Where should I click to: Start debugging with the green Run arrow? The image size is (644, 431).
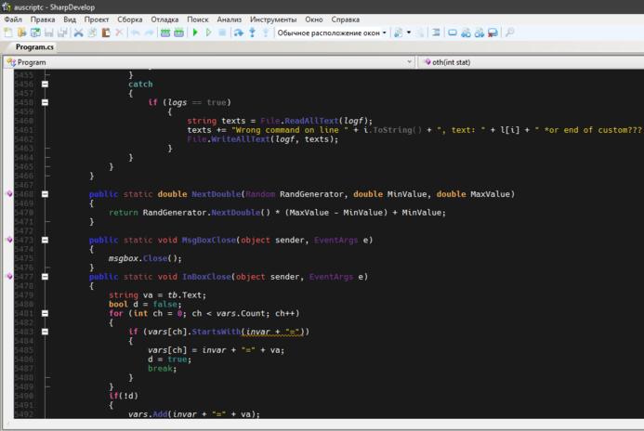(195, 33)
